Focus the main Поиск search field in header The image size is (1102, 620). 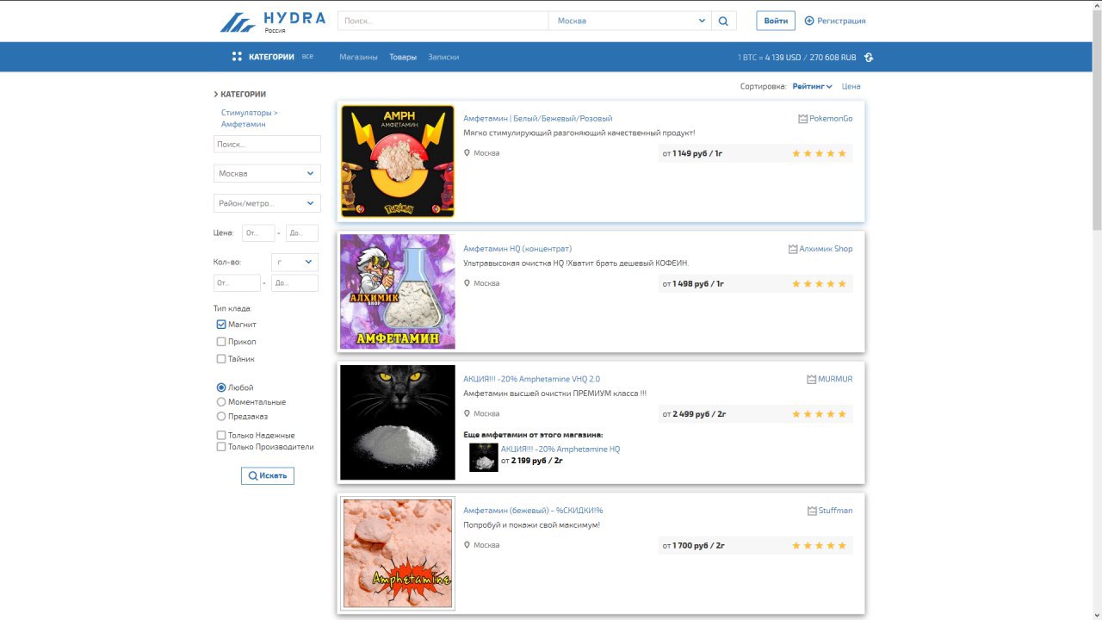click(x=443, y=21)
